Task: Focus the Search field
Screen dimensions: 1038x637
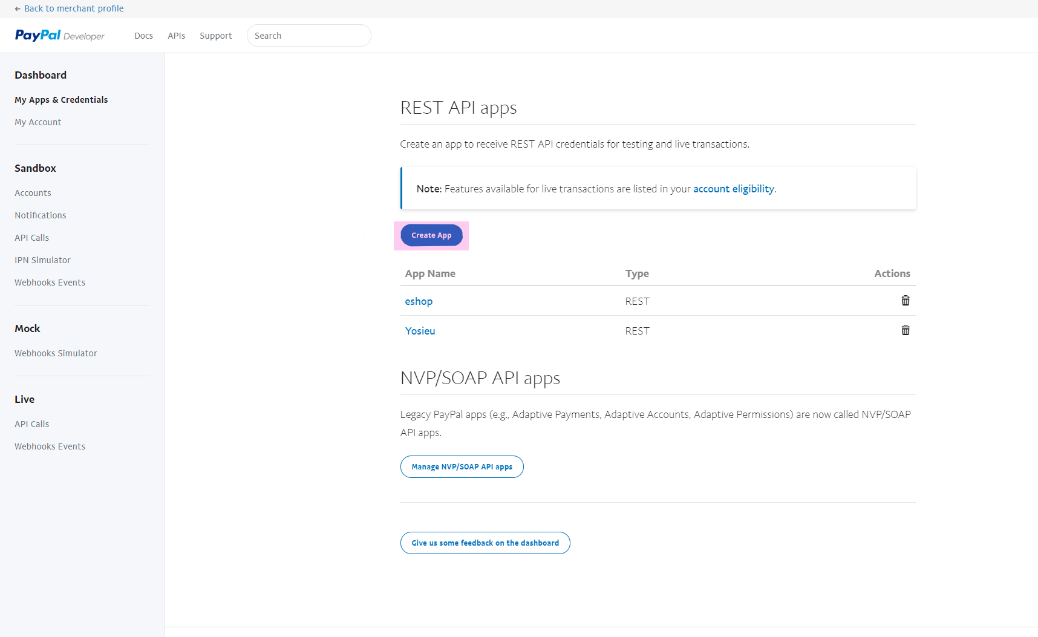Action: pyautogui.click(x=309, y=36)
